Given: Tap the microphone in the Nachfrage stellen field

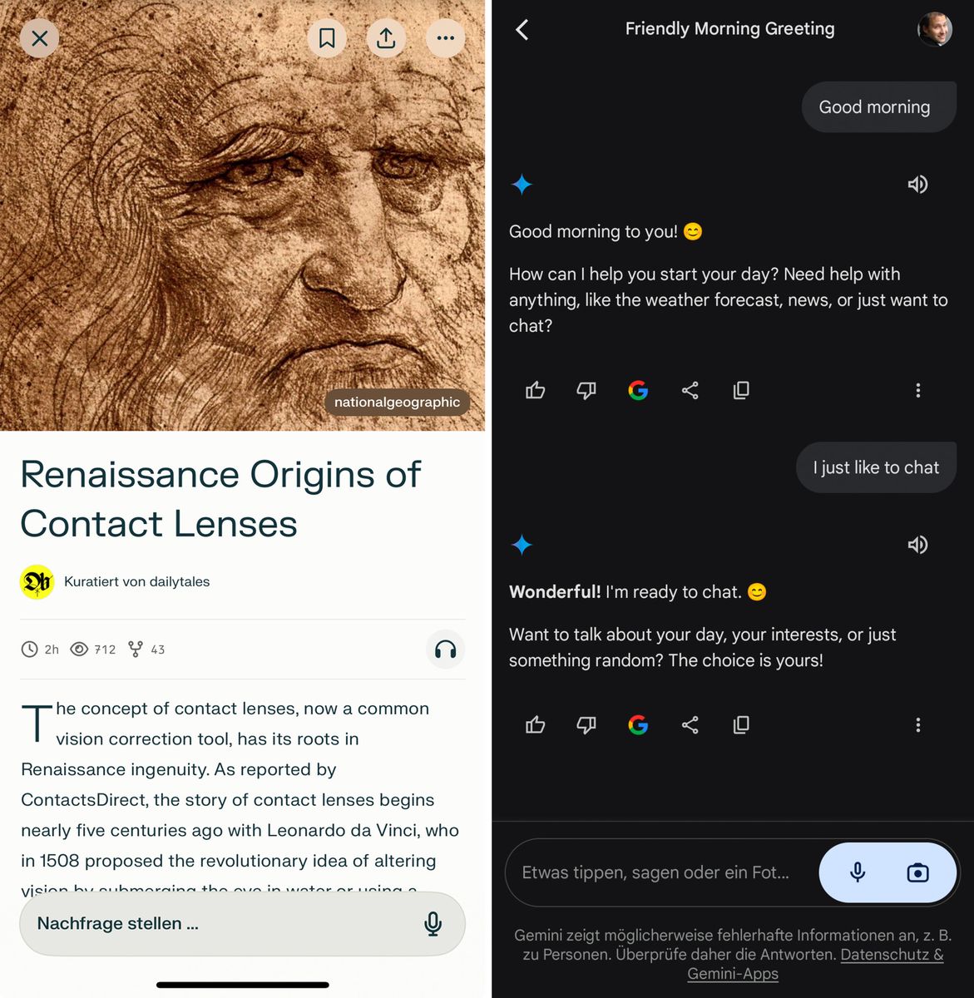Looking at the screenshot, I should point(433,924).
